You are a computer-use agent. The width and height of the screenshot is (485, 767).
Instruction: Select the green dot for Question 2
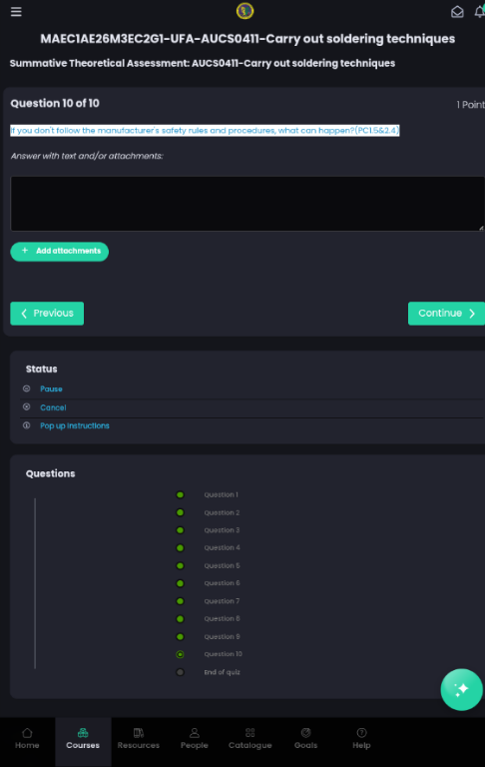coord(180,512)
